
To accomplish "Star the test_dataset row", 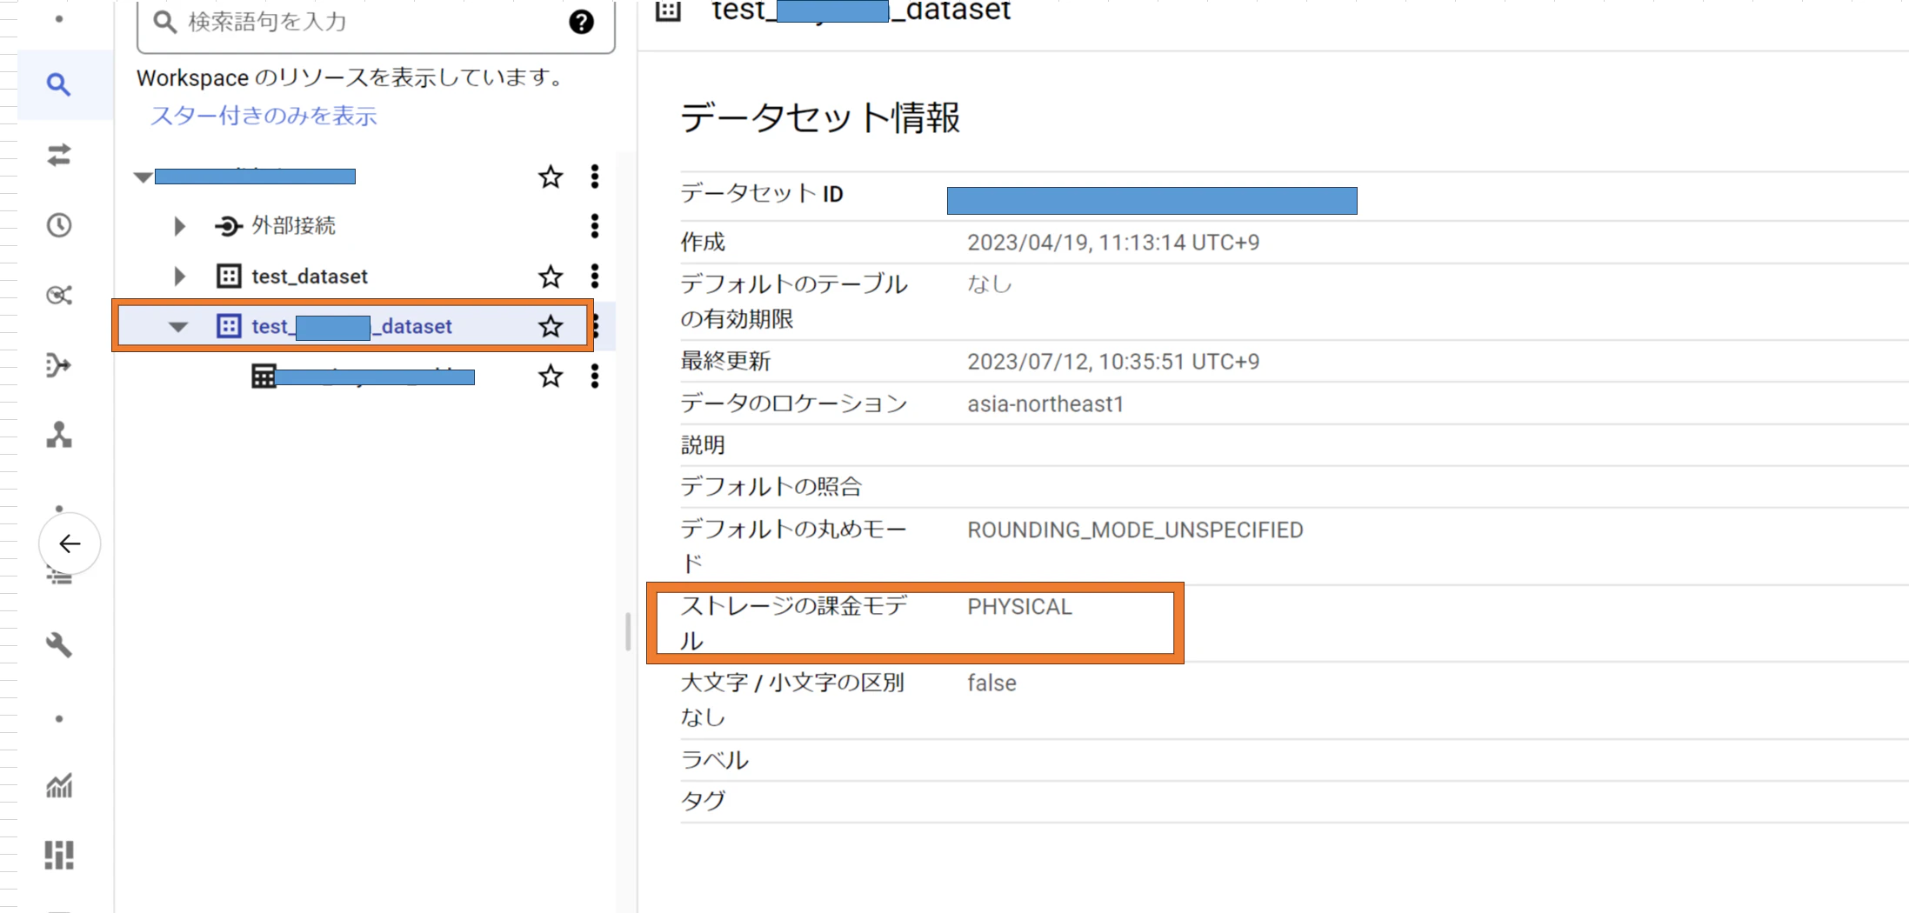I will [x=551, y=277].
